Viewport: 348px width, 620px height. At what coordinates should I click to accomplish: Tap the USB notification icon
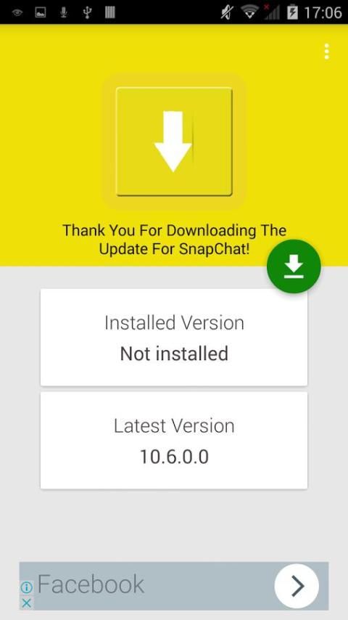click(x=87, y=12)
